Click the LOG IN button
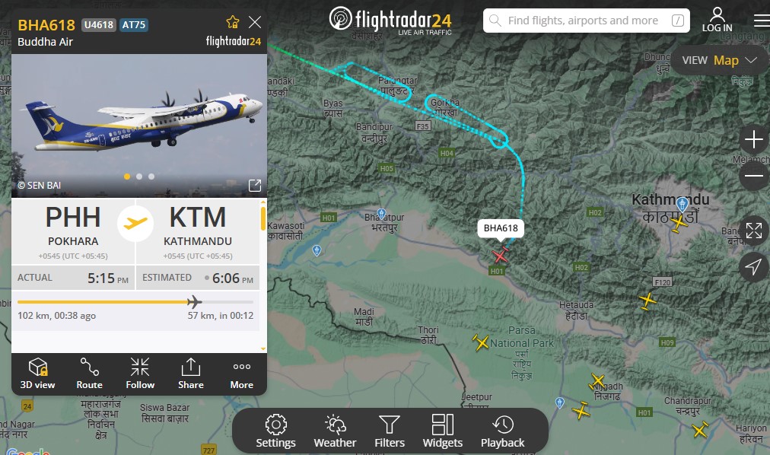Image resolution: width=770 pixels, height=455 pixels. (717, 20)
